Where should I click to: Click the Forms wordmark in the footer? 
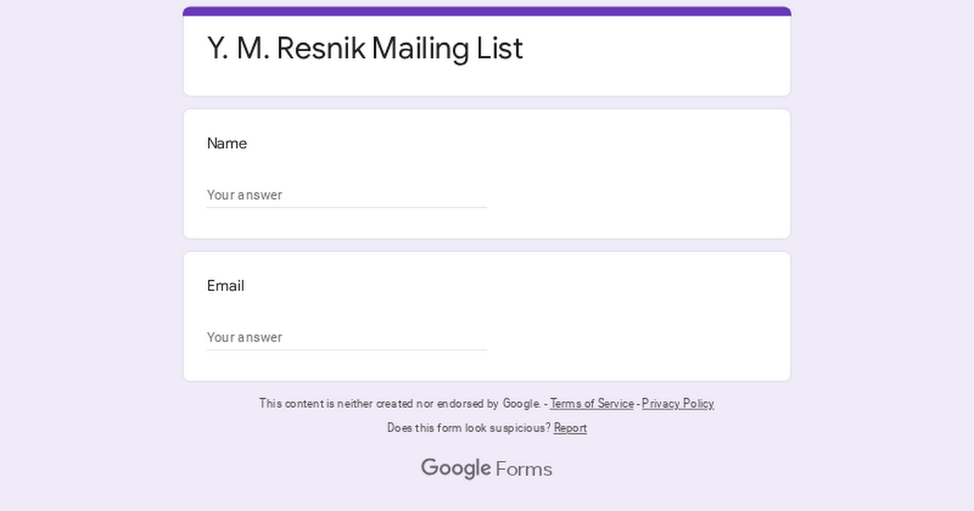[523, 469]
